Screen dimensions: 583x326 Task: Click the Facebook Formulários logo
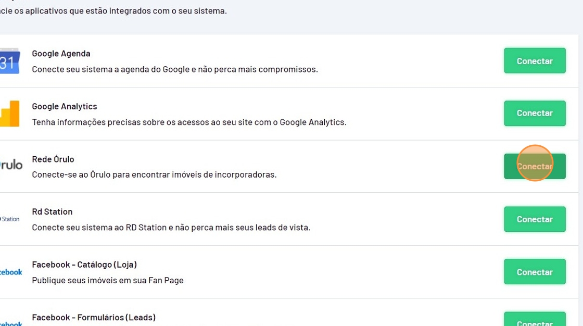(x=11, y=322)
